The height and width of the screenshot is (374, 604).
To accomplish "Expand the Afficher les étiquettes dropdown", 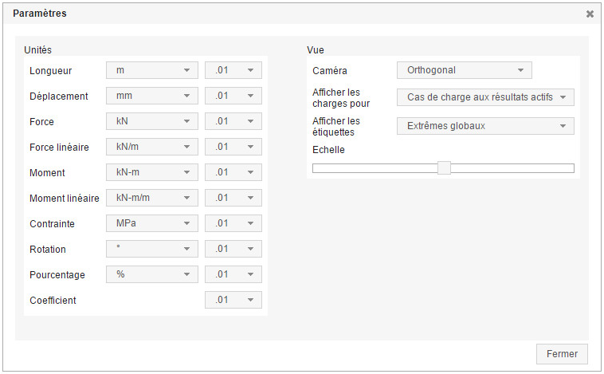I will click(485, 125).
